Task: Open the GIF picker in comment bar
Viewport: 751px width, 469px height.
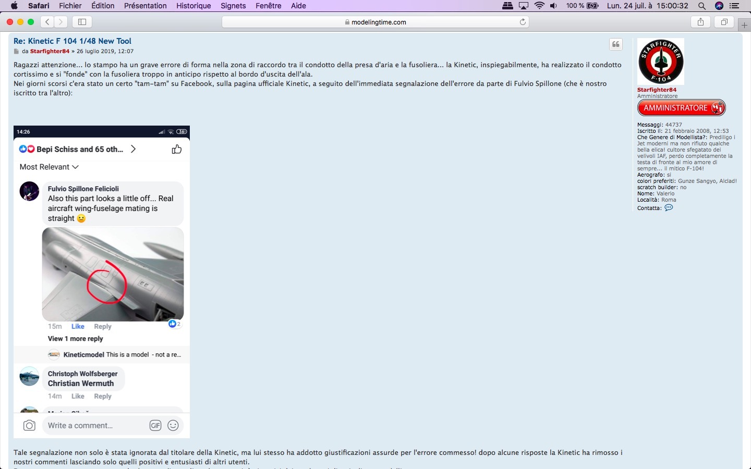Action: pyautogui.click(x=155, y=426)
